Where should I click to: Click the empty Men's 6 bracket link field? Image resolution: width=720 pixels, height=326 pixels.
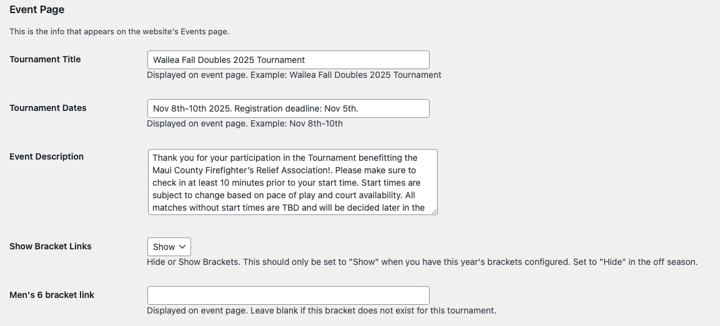(x=288, y=295)
